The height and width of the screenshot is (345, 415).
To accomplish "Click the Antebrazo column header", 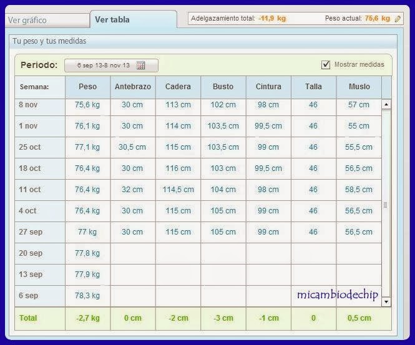I will point(133,87).
